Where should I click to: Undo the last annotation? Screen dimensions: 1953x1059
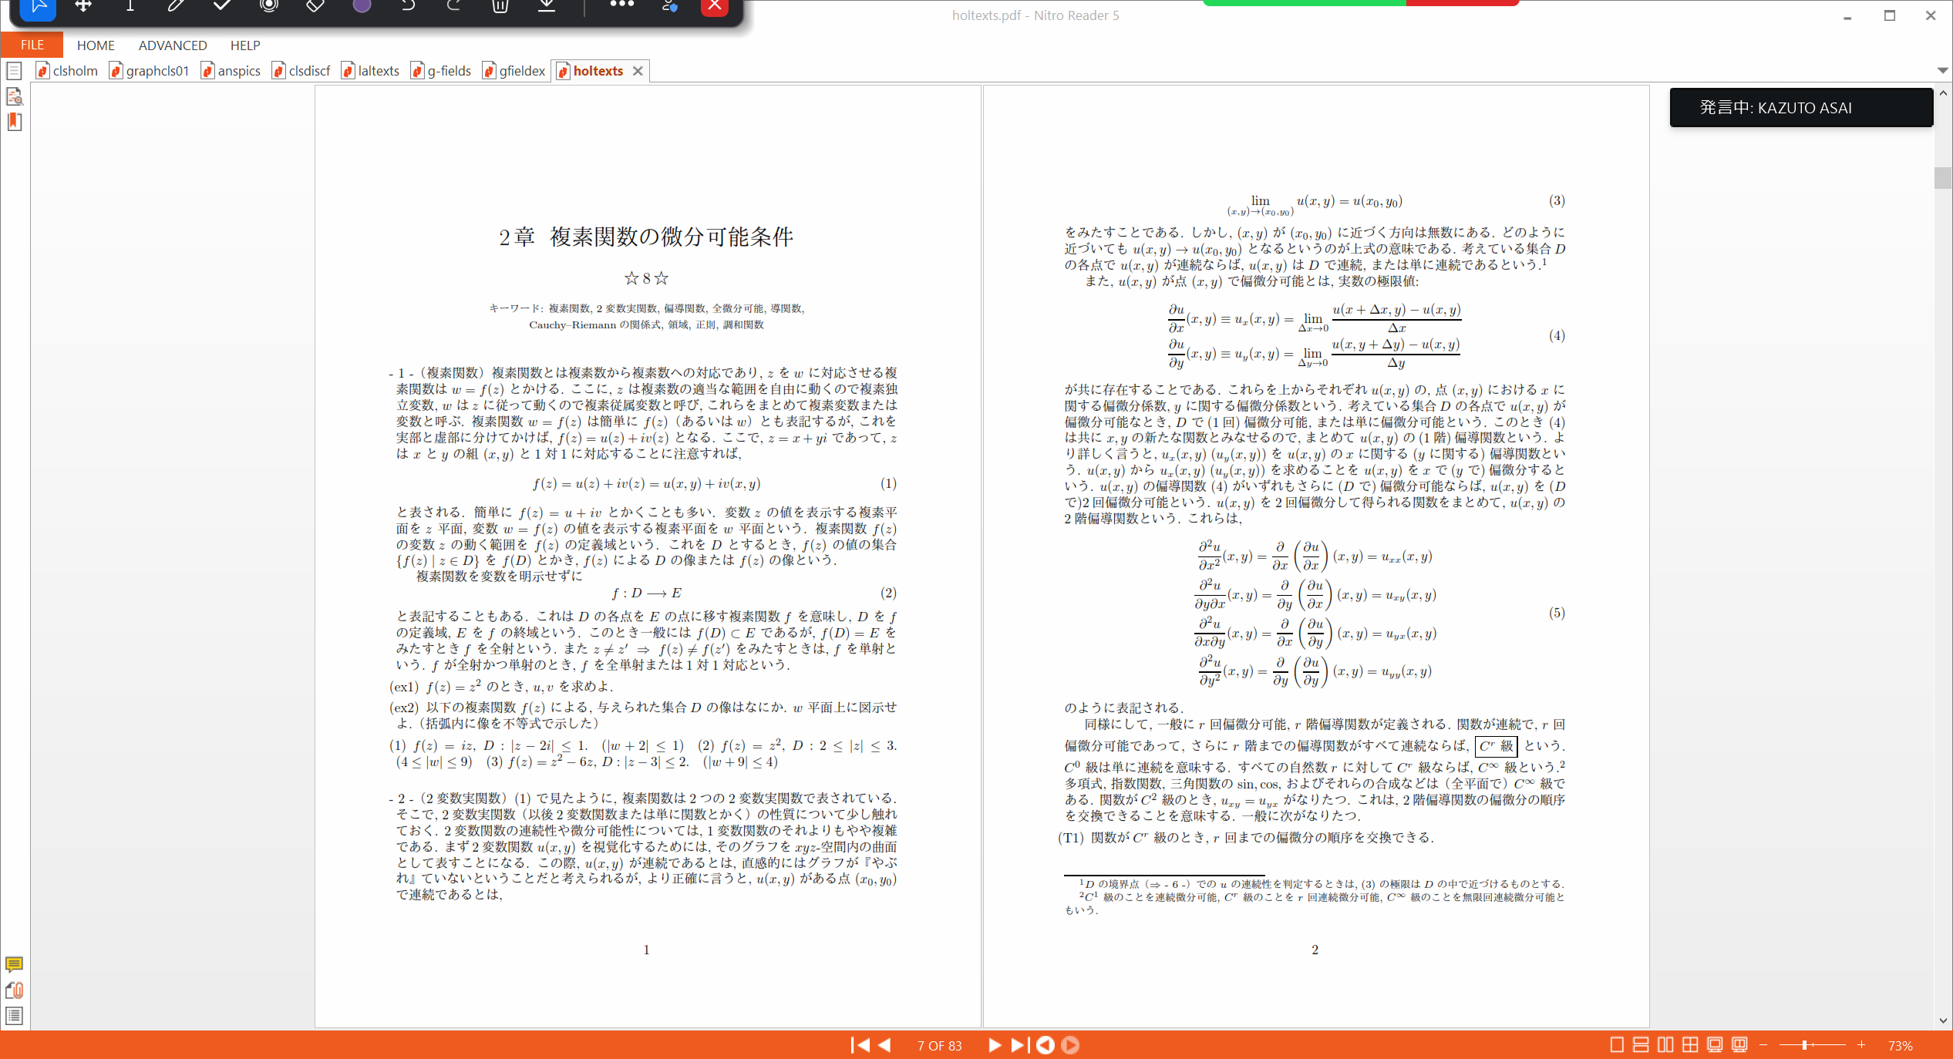[407, 7]
